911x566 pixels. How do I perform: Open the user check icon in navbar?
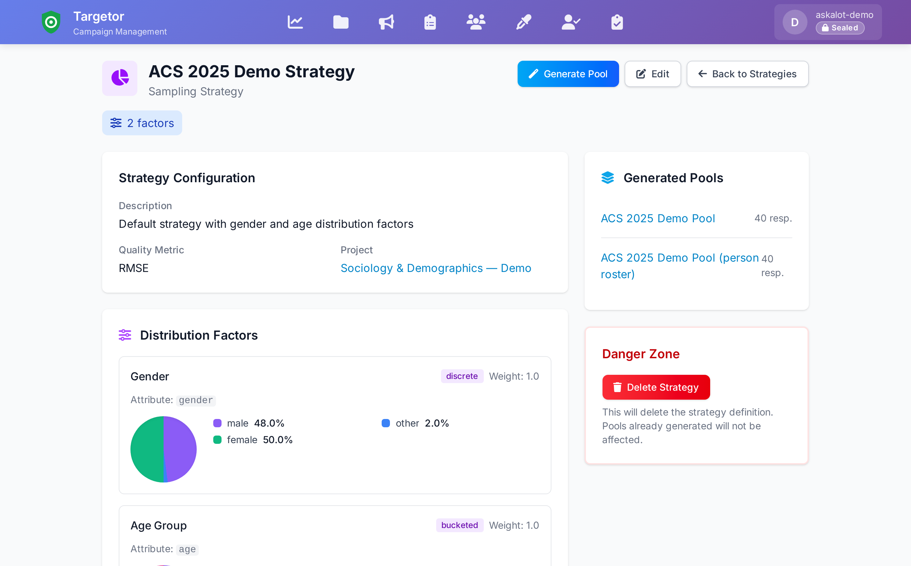tap(571, 22)
